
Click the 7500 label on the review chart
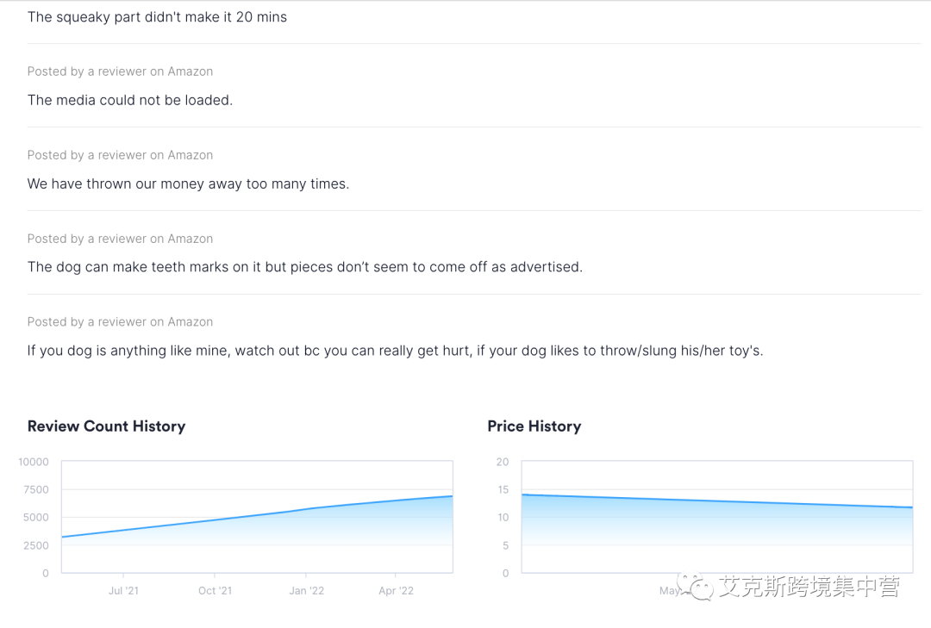coord(36,490)
